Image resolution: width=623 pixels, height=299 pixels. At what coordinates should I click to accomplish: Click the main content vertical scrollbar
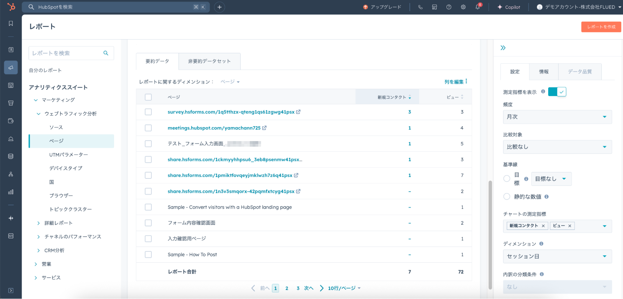click(x=490, y=235)
